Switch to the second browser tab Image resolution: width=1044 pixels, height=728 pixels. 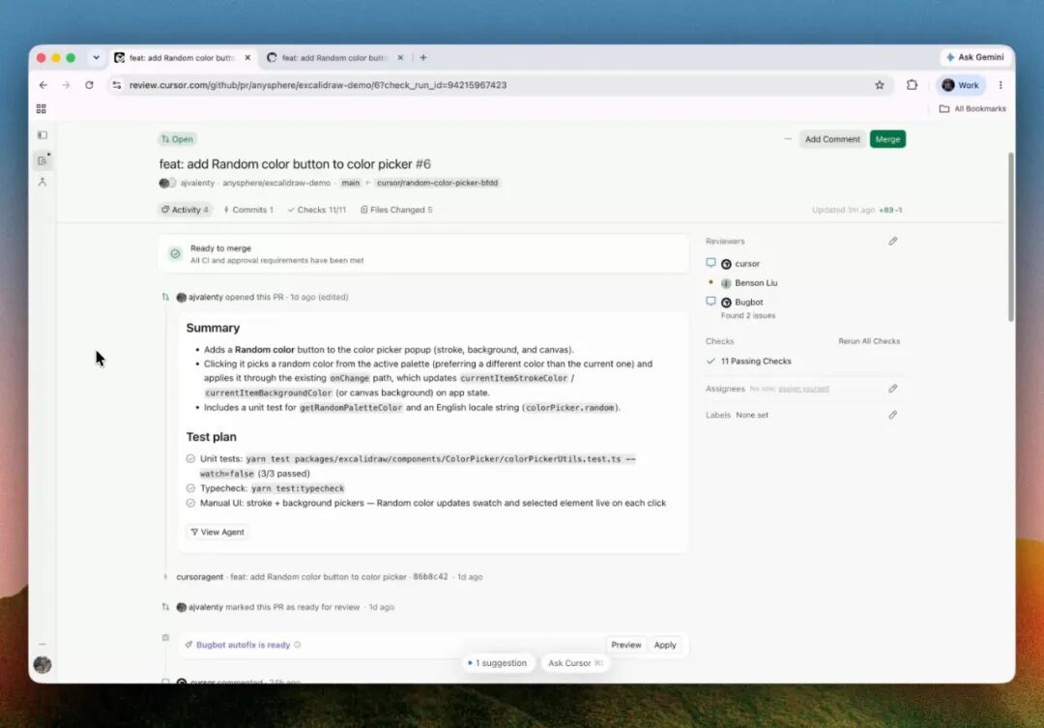(x=334, y=58)
